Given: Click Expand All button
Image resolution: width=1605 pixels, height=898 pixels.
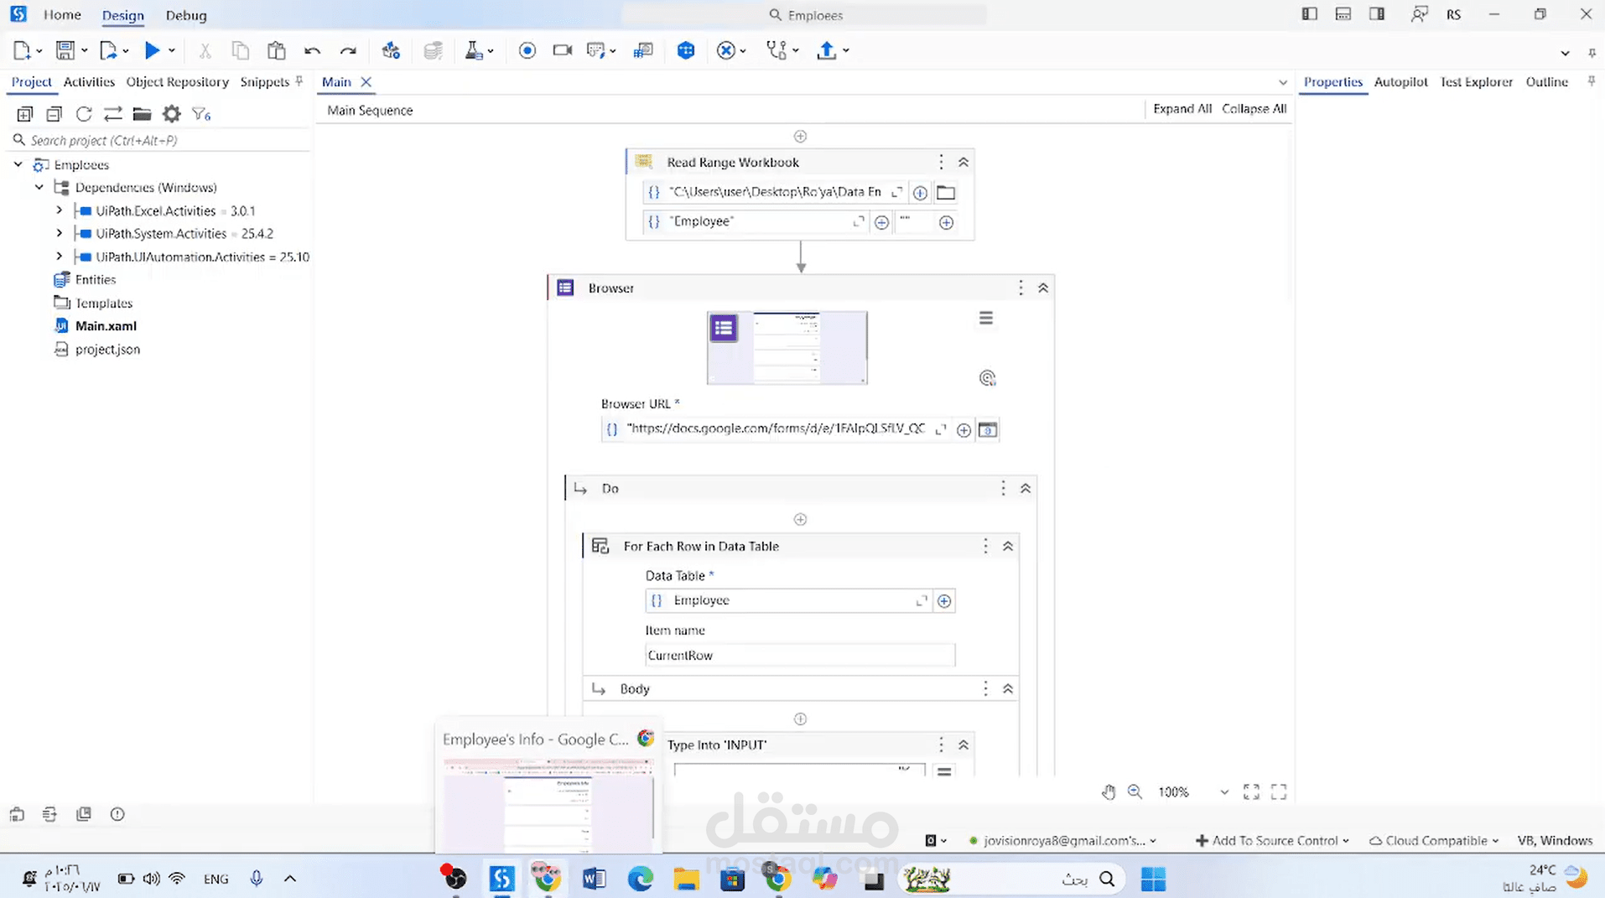Looking at the screenshot, I should pos(1182,109).
